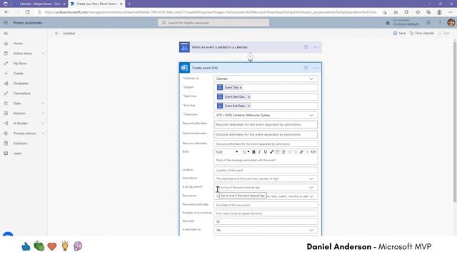Open the user profile avatar
The image size is (457, 257).
pos(451,22)
